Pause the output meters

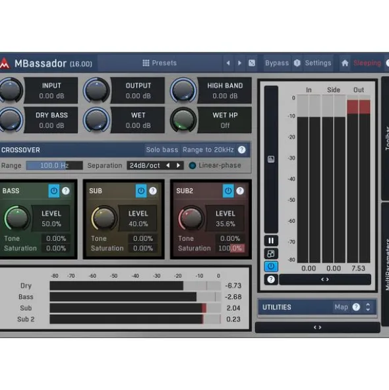[x=271, y=240]
